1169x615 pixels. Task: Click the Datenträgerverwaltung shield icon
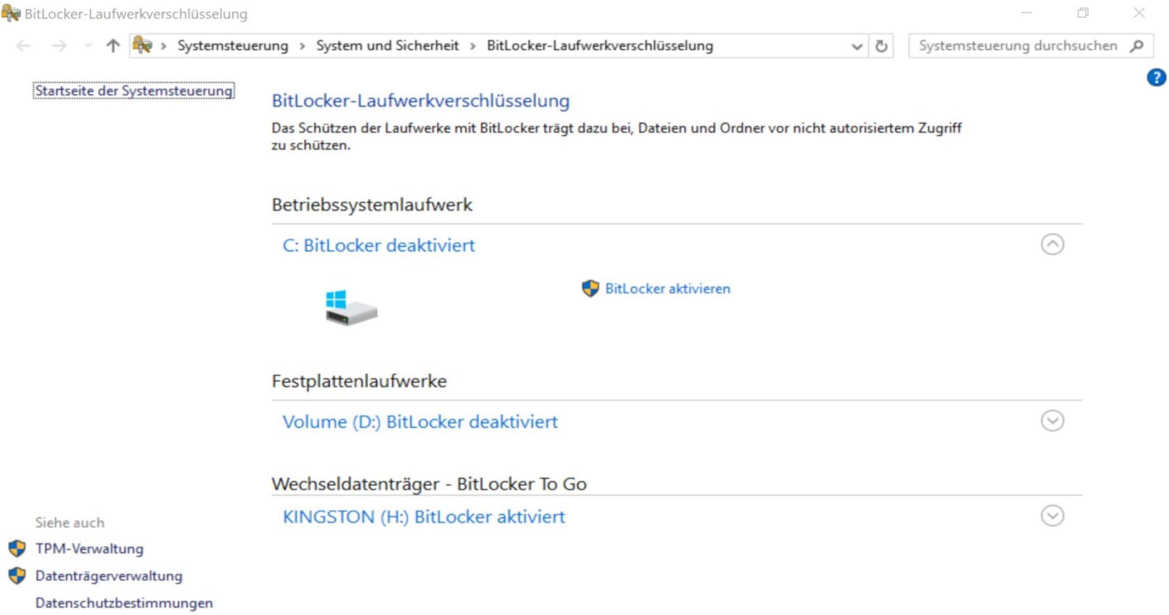coord(17,576)
